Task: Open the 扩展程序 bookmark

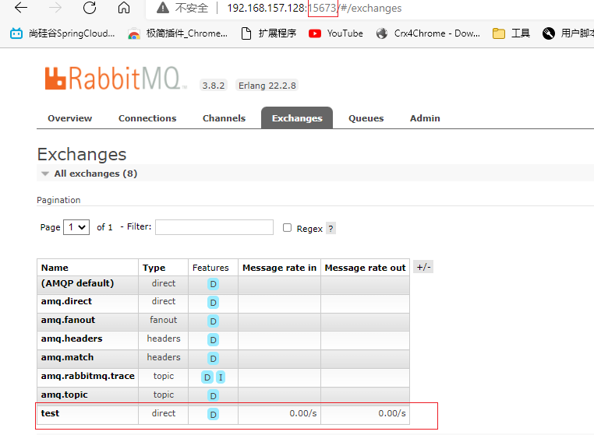Action: [x=269, y=33]
